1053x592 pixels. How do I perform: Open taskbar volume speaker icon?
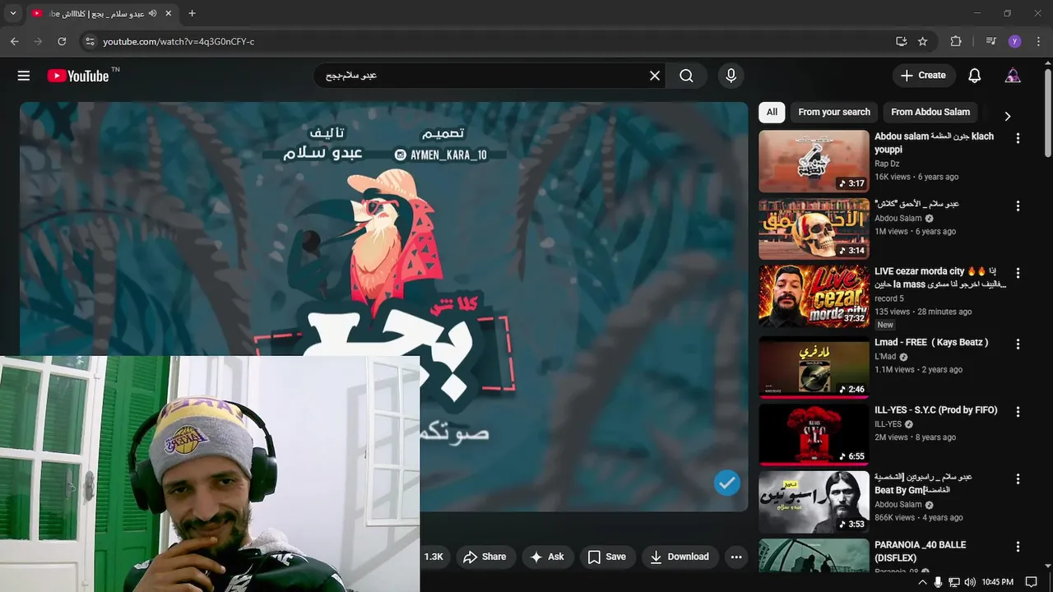(970, 582)
